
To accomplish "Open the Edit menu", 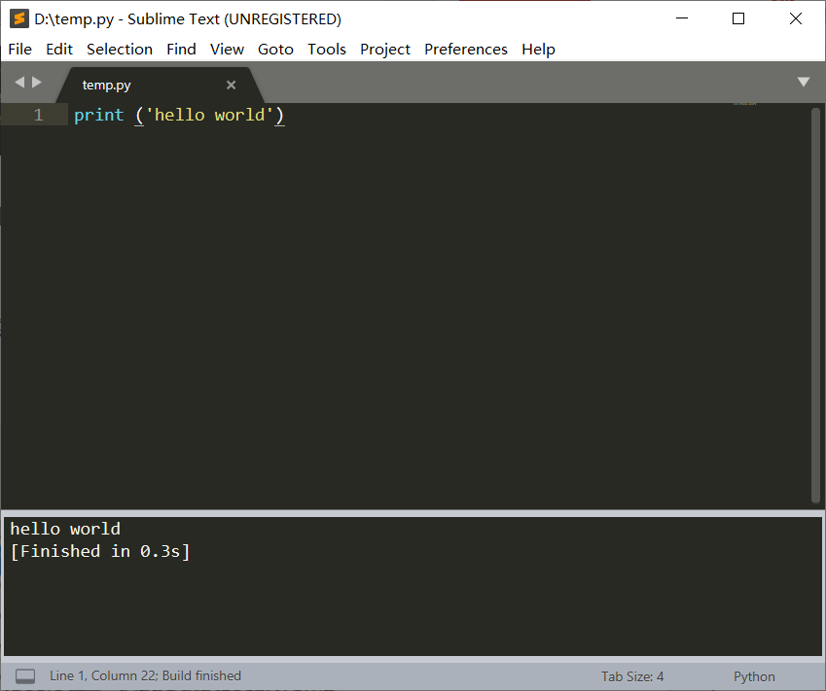I will [59, 49].
